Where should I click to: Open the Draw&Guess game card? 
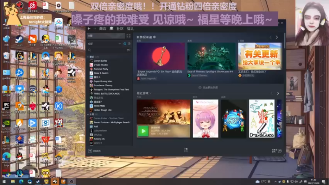pyautogui.click(x=262, y=119)
